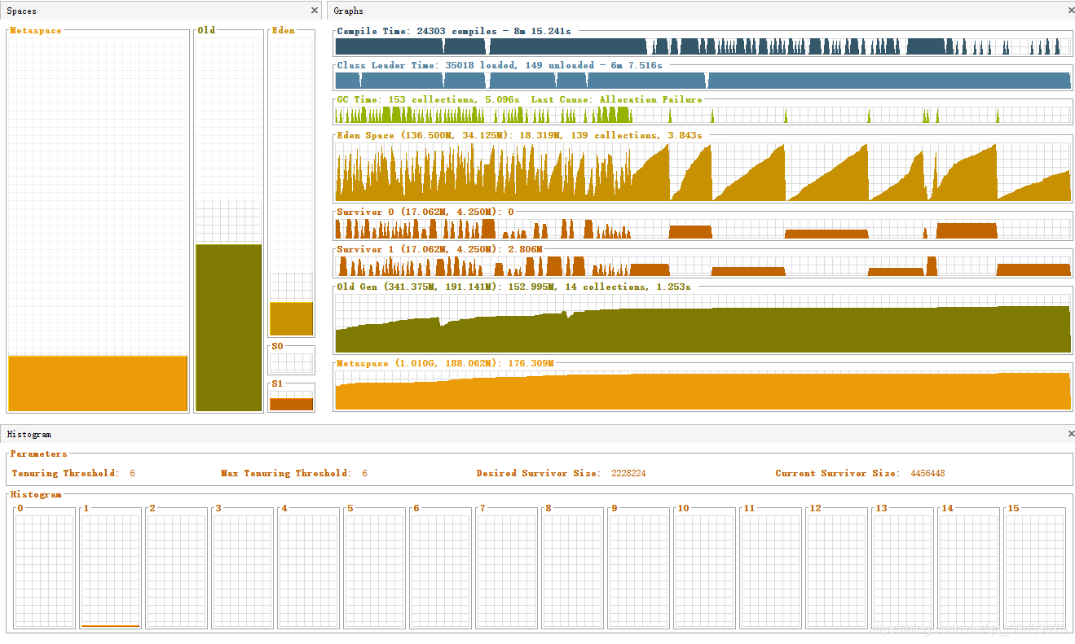The width and height of the screenshot is (1075, 644).
Task: Click histogram age bucket 5
Action: tap(374, 571)
